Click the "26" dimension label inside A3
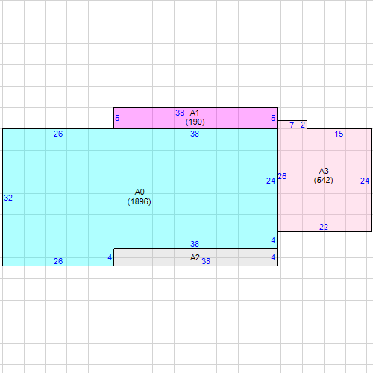Viewport: 373px width, 373px height. click(x=282, y=176)
